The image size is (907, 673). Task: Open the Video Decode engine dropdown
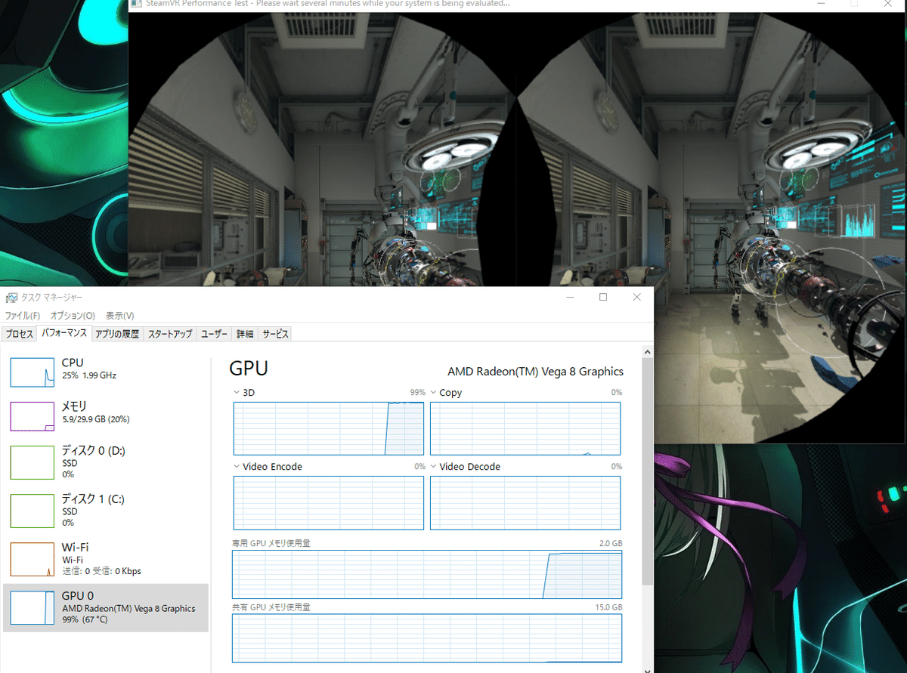point(434,466)
